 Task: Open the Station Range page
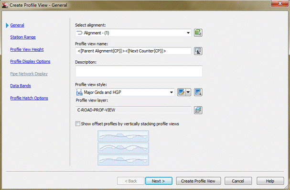23,37
